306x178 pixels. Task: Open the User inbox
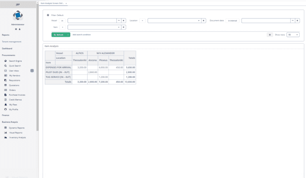14,71
